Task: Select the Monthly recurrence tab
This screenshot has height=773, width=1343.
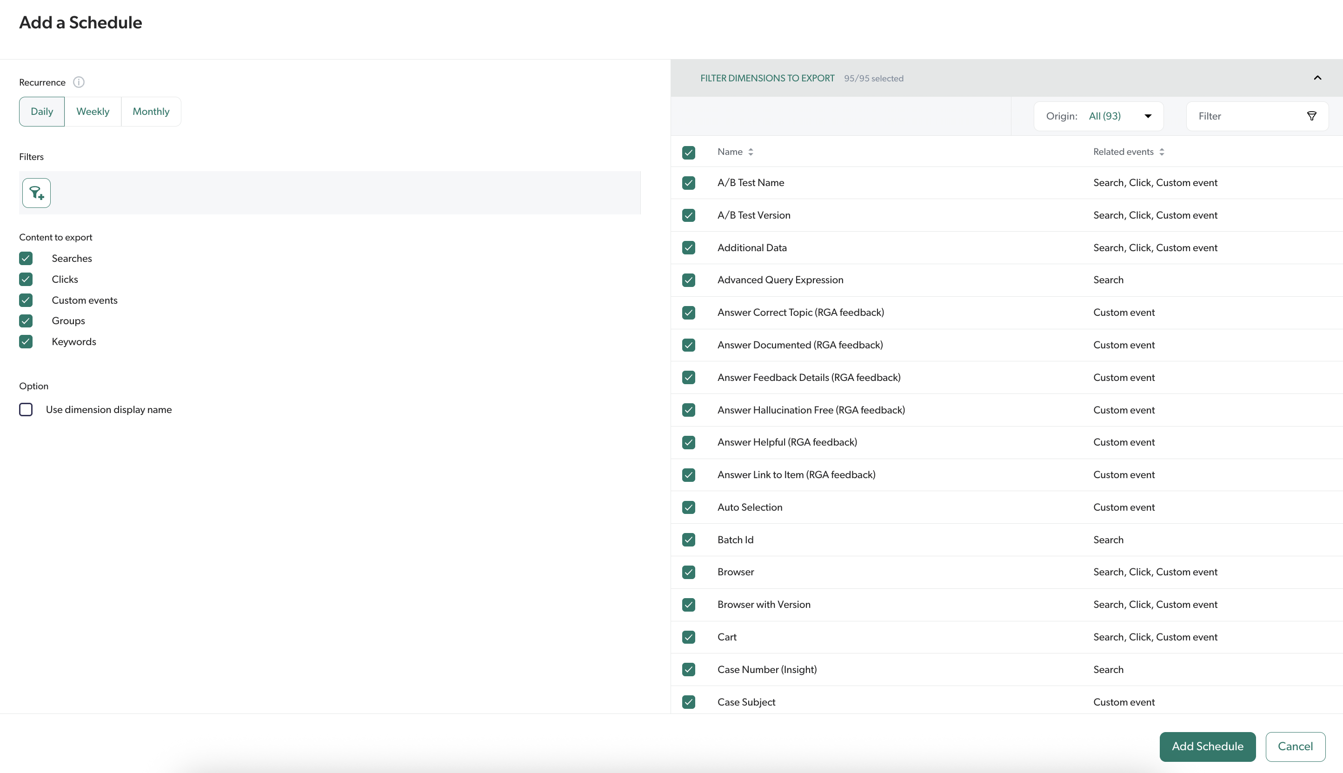Action: 151,112
